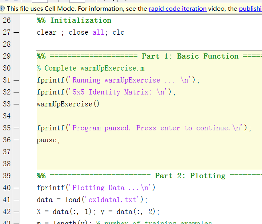This screenshot has height=224, width=262.
Task: Place cursor in 'Plotting Data' fprintf line
Action: (x=96, y=188)
